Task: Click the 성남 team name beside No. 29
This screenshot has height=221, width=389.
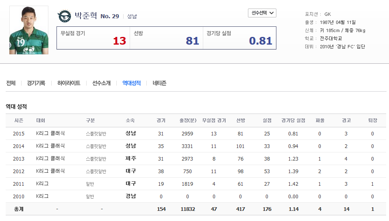Action: [132, 16]
